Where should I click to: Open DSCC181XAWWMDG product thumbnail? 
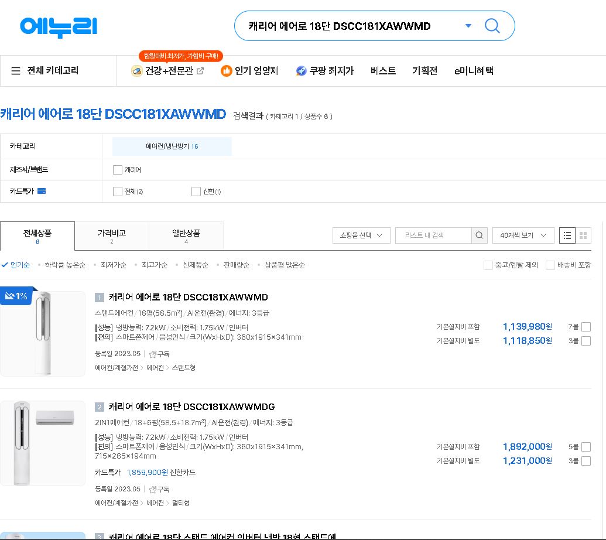point(43,443)
